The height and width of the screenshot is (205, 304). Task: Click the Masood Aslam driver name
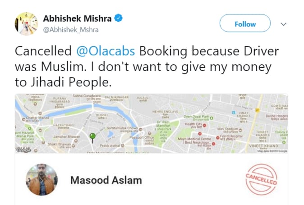106,180
